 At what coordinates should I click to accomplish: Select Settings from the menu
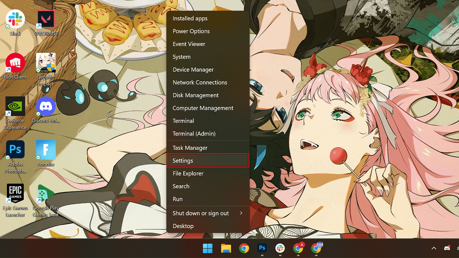[208, 161]
